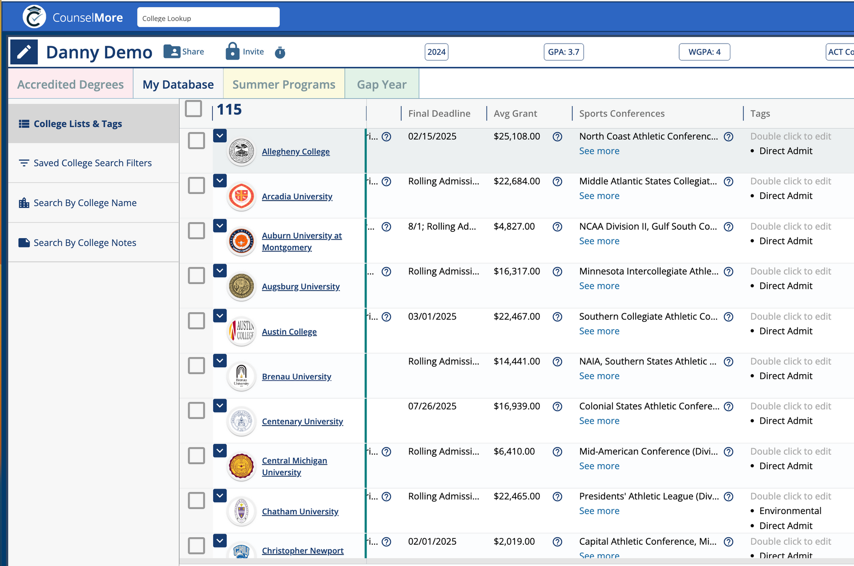Open the Gap Year tab
Image resolution: width=854 pixels, height=566 pixels.
tap(382, 84)
